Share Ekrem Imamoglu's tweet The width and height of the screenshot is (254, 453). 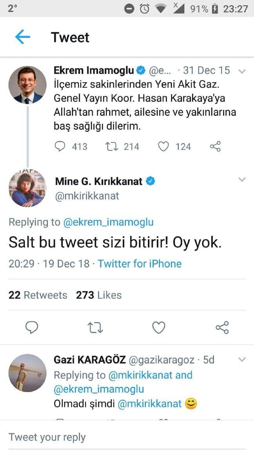(216, 147)
